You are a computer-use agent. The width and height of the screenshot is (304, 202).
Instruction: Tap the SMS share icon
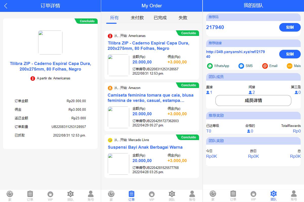pyautogui.click(x=241, y=66)
